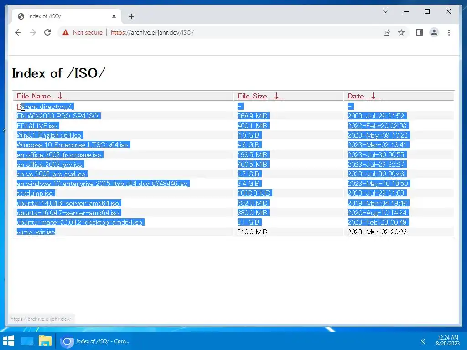Open a new tab with plus button
Viewport: 467px width, 350px height.
click(131, 16)
